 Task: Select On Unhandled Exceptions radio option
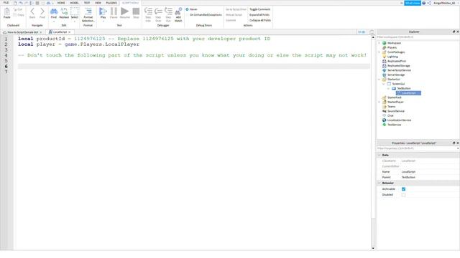click(206, 14)
